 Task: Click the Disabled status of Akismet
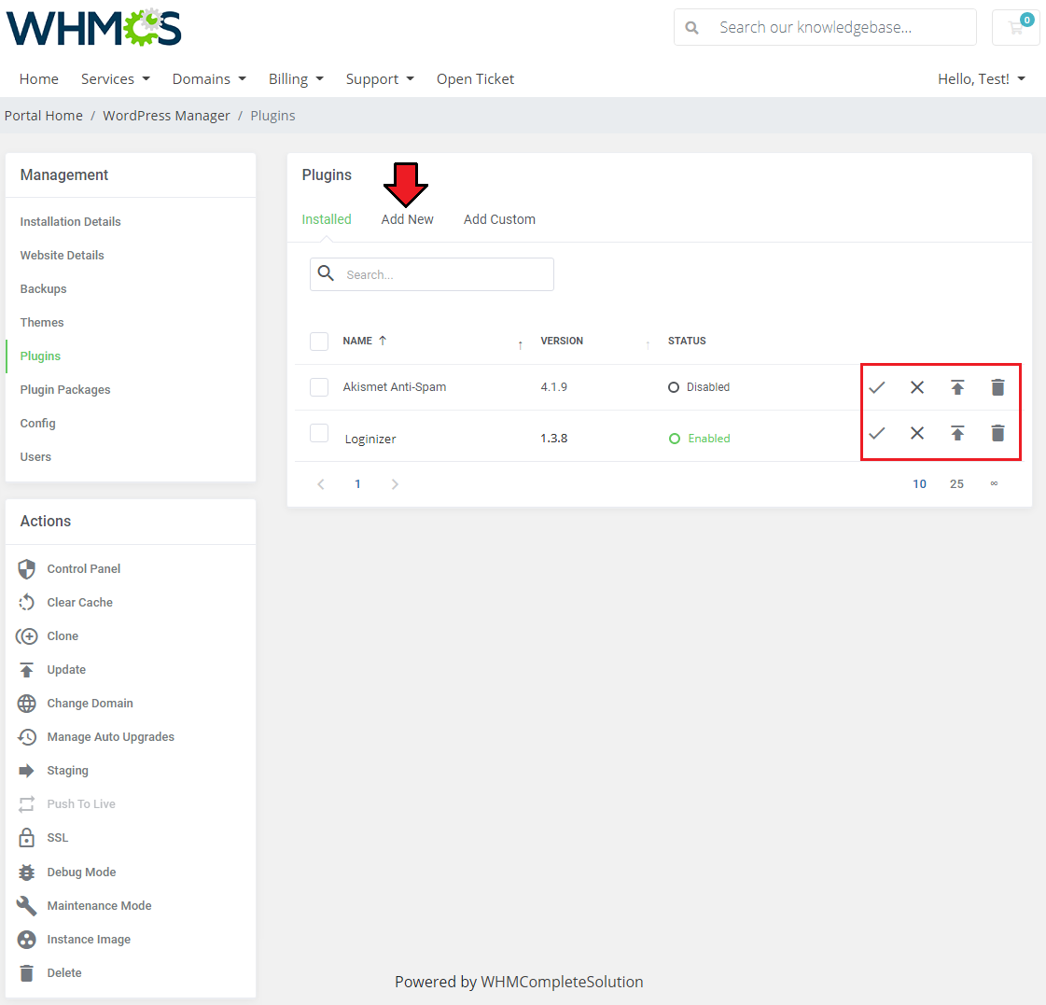tap(699, 387)
